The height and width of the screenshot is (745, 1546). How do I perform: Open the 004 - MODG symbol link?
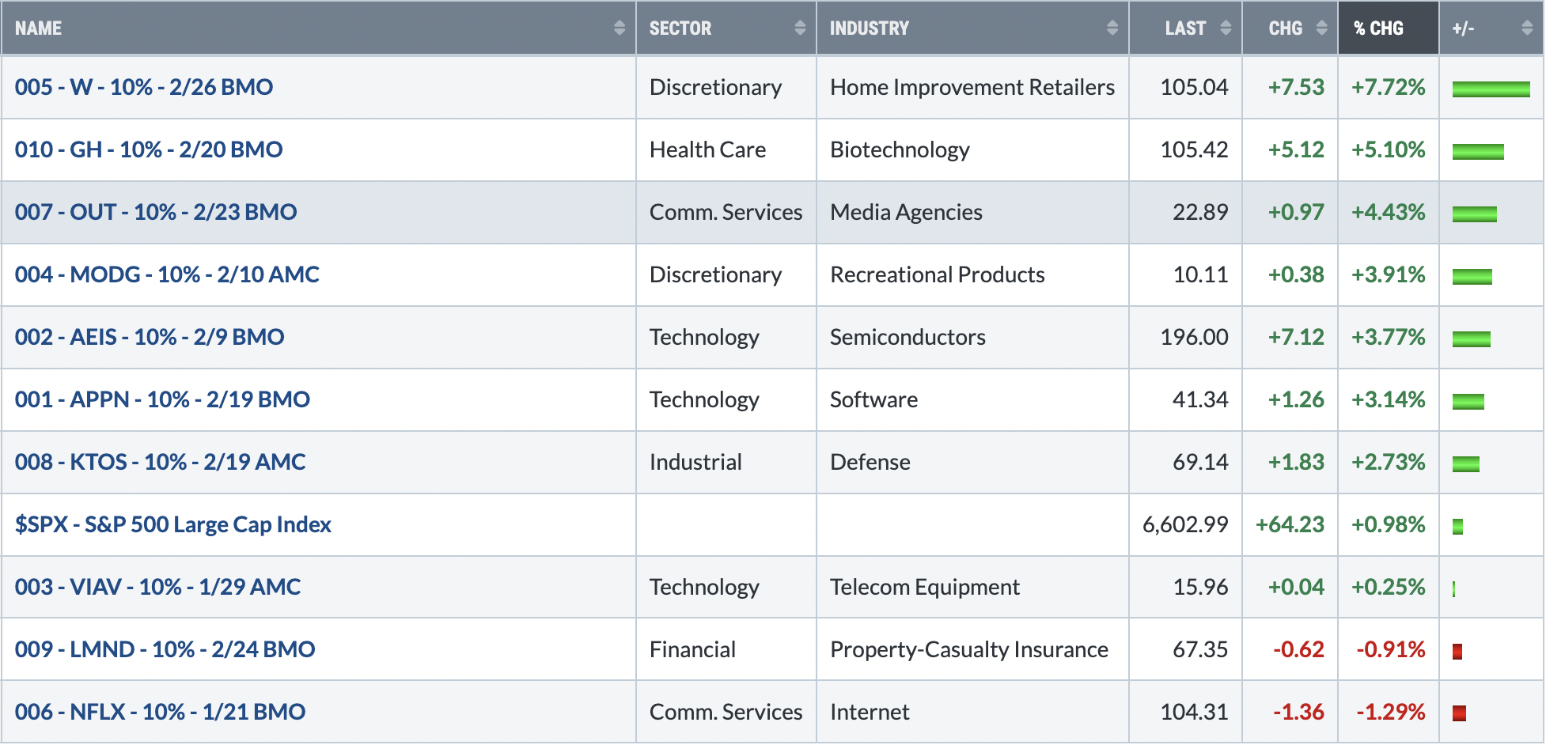[x=167, y=274]
